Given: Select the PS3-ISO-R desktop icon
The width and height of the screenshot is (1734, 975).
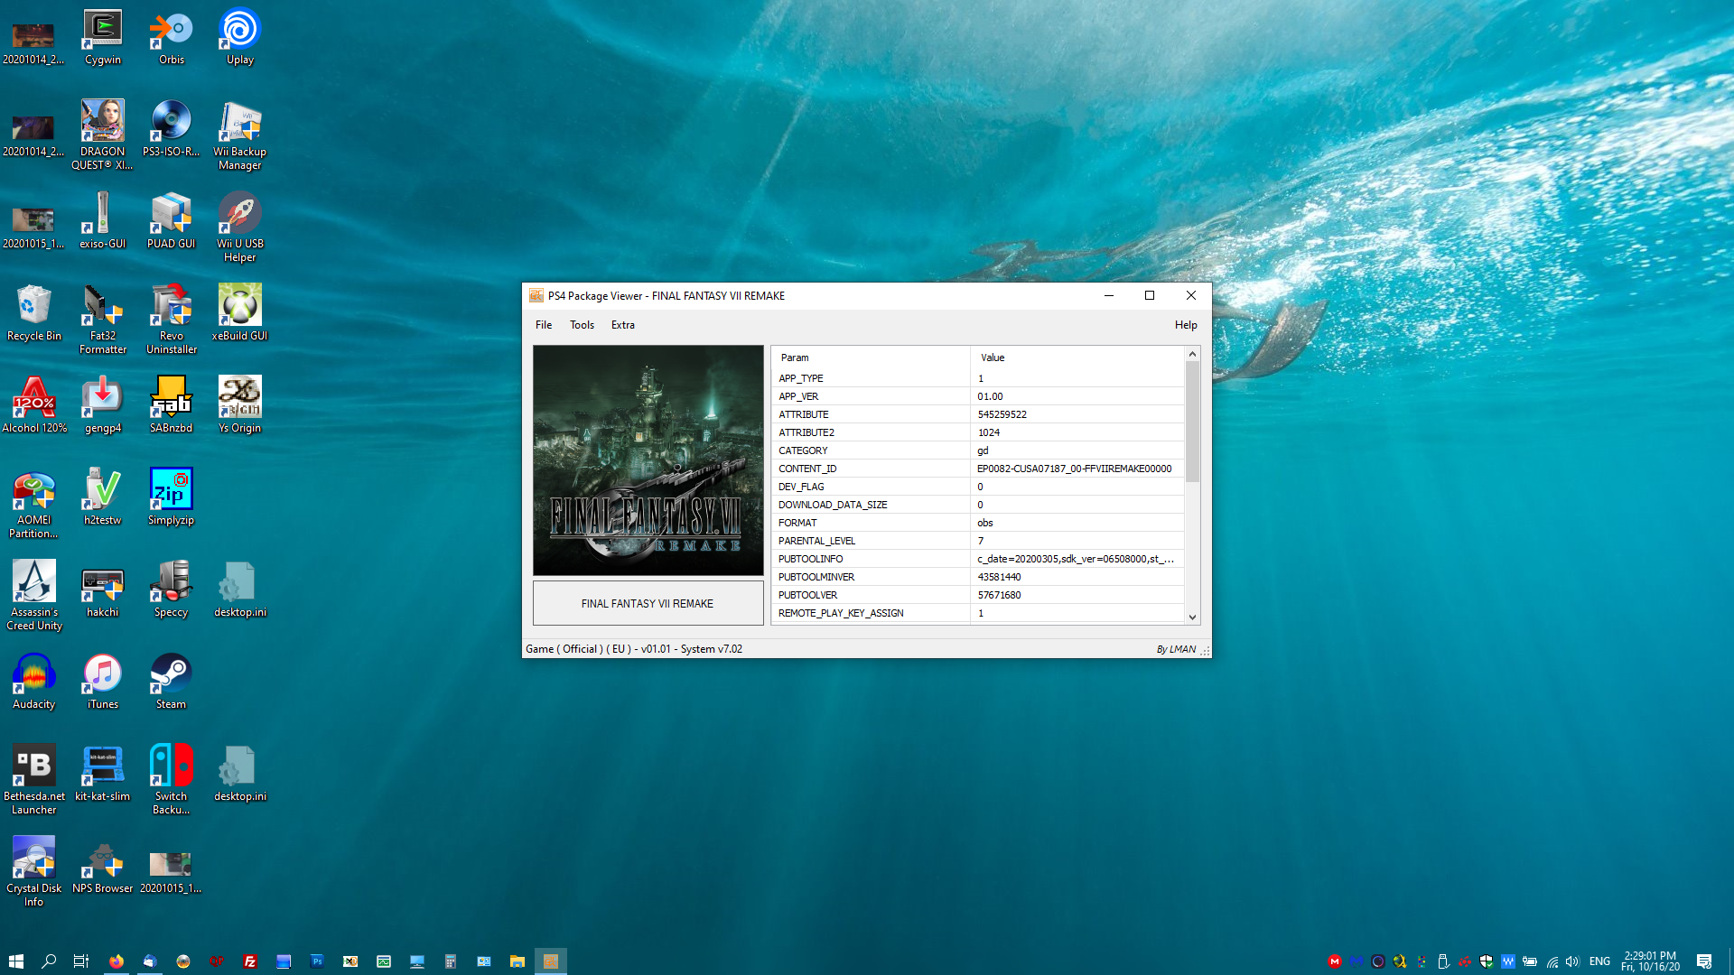Looking at the screenshot, I should tap(172, 129).
